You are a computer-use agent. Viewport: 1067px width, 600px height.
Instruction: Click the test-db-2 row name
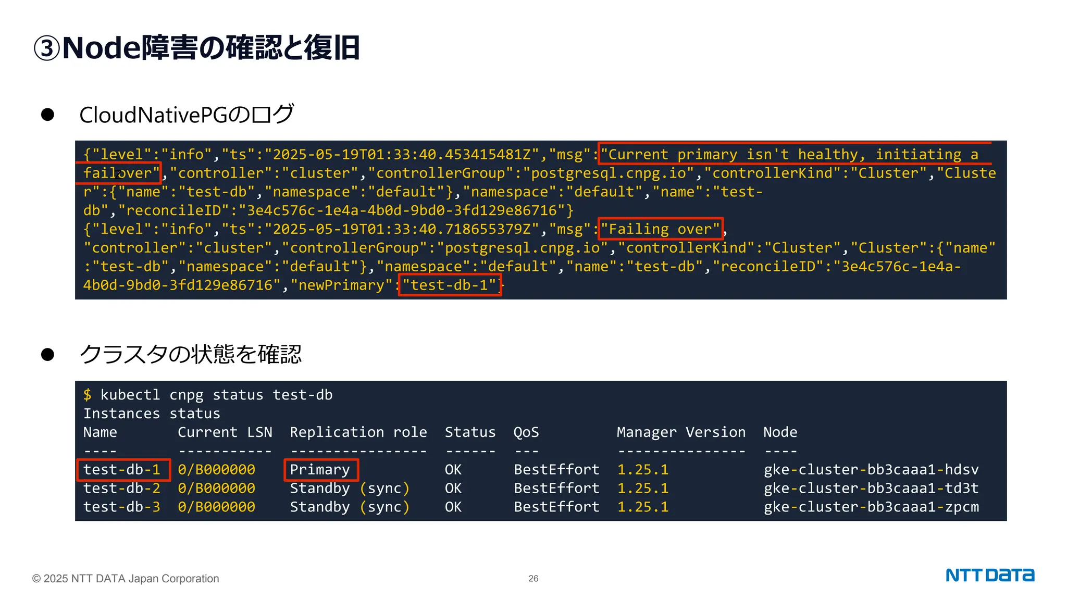(122, 489)
